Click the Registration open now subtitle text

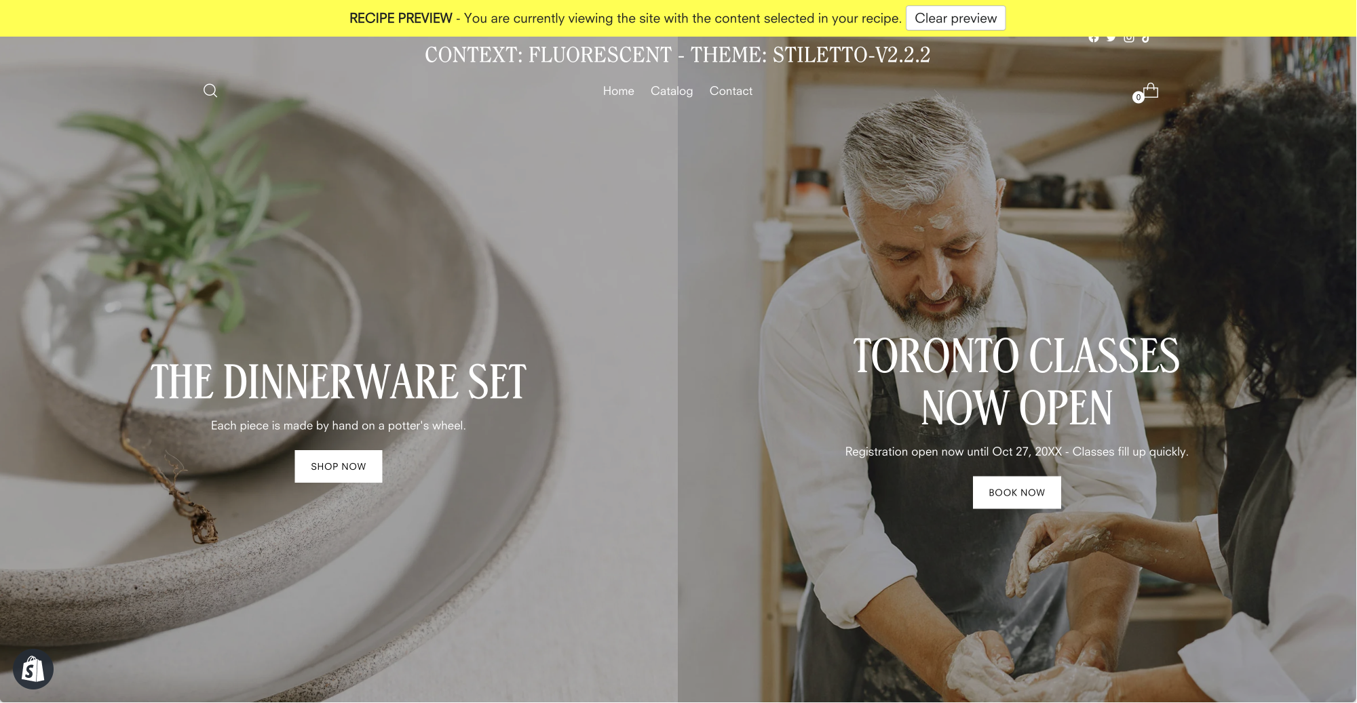click(x=1016, y=451)
